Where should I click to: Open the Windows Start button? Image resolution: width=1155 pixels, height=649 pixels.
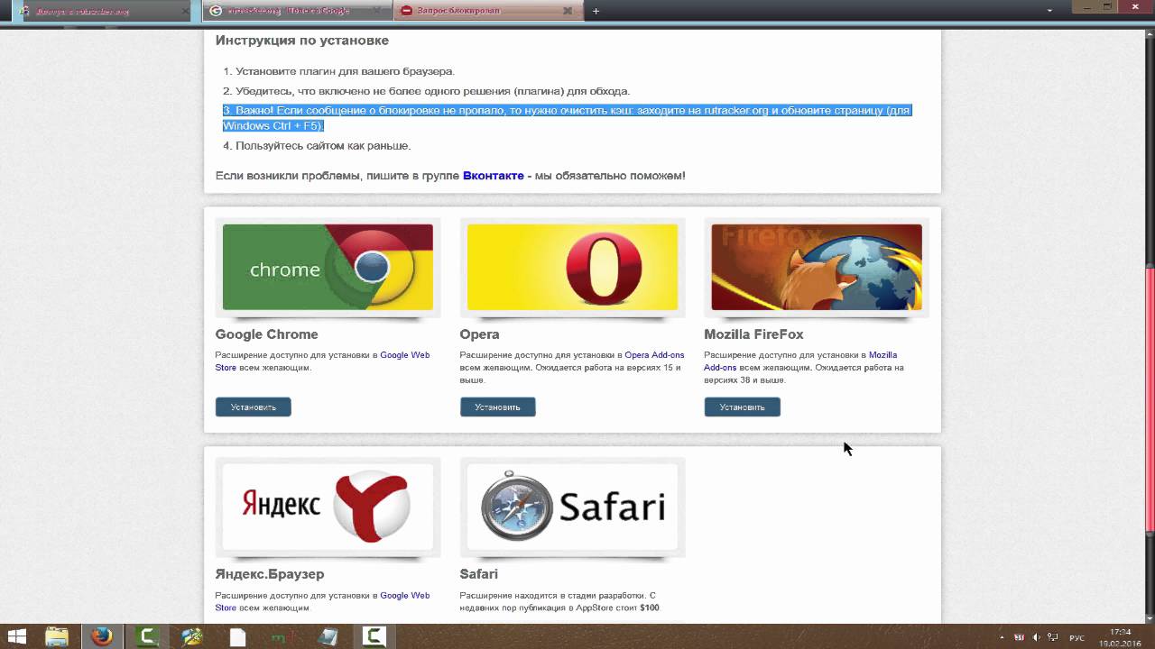pyautogui.click(x=17, y=637)
